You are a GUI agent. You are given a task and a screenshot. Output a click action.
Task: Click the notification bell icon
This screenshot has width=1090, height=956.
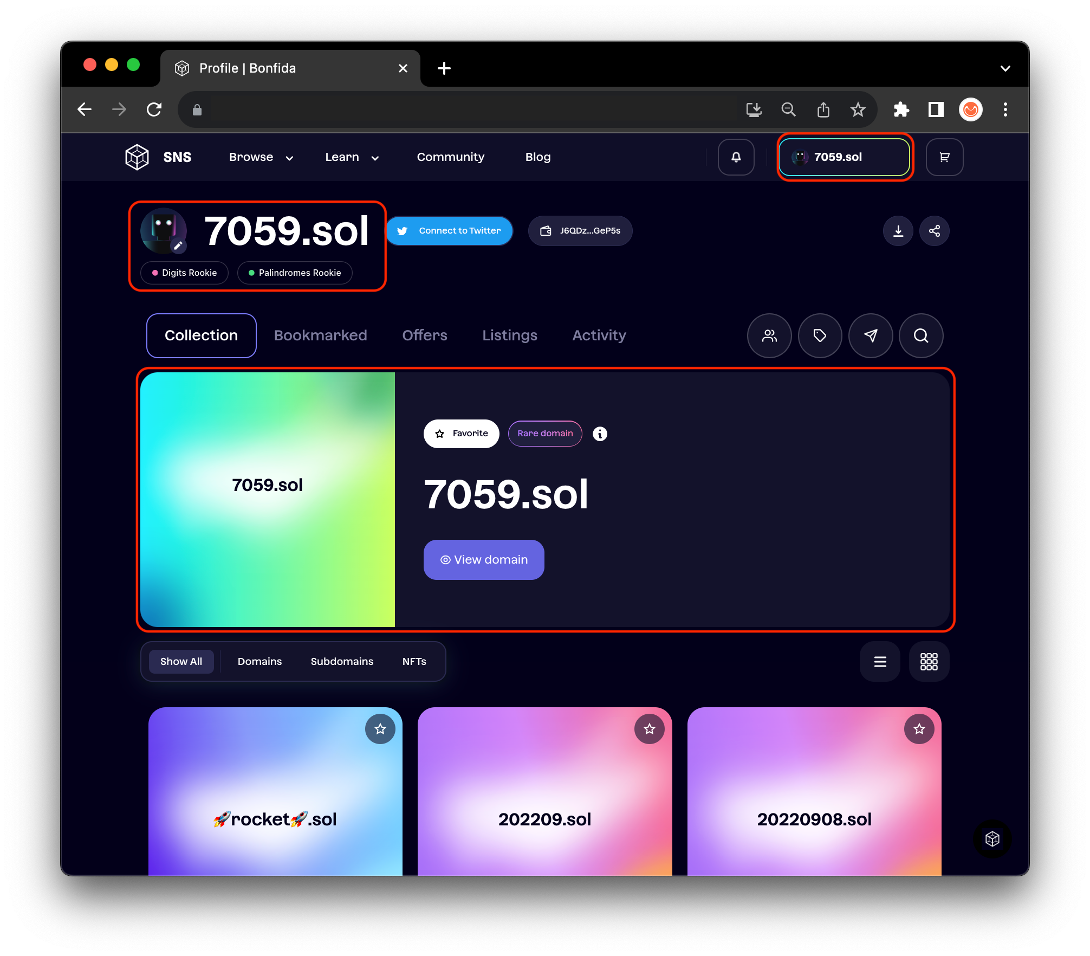[x=736, y=157]
